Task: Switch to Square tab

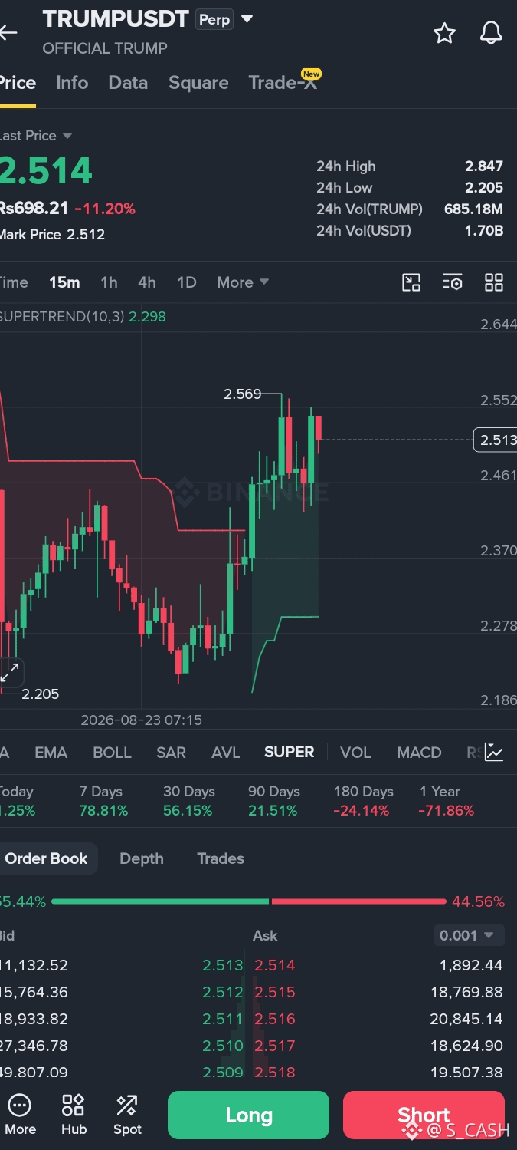Action: click(x=198, y=83)
